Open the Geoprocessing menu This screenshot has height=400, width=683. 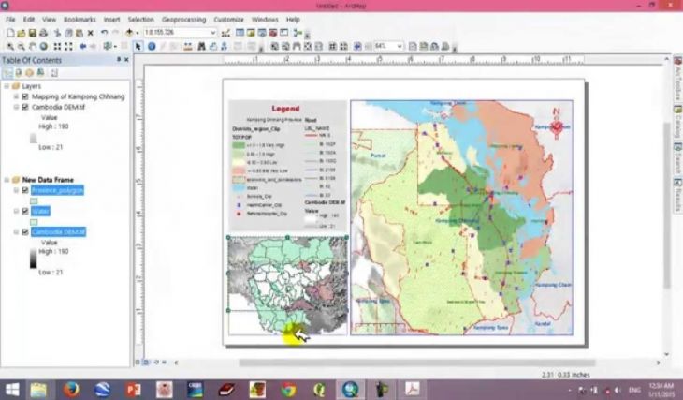point(183,20)
